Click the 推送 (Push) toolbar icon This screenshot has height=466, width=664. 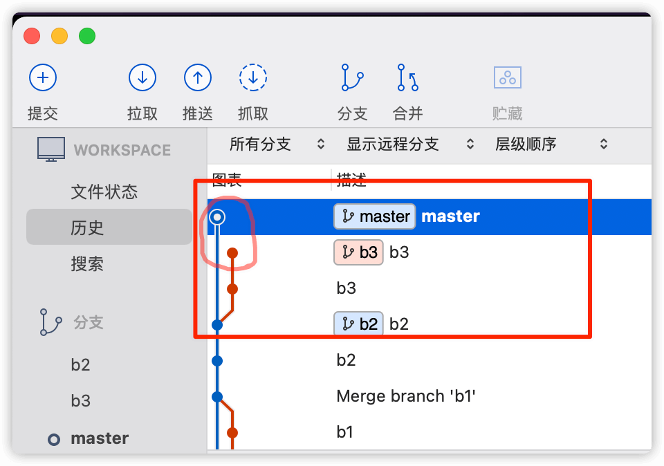[x=198, y=77]
